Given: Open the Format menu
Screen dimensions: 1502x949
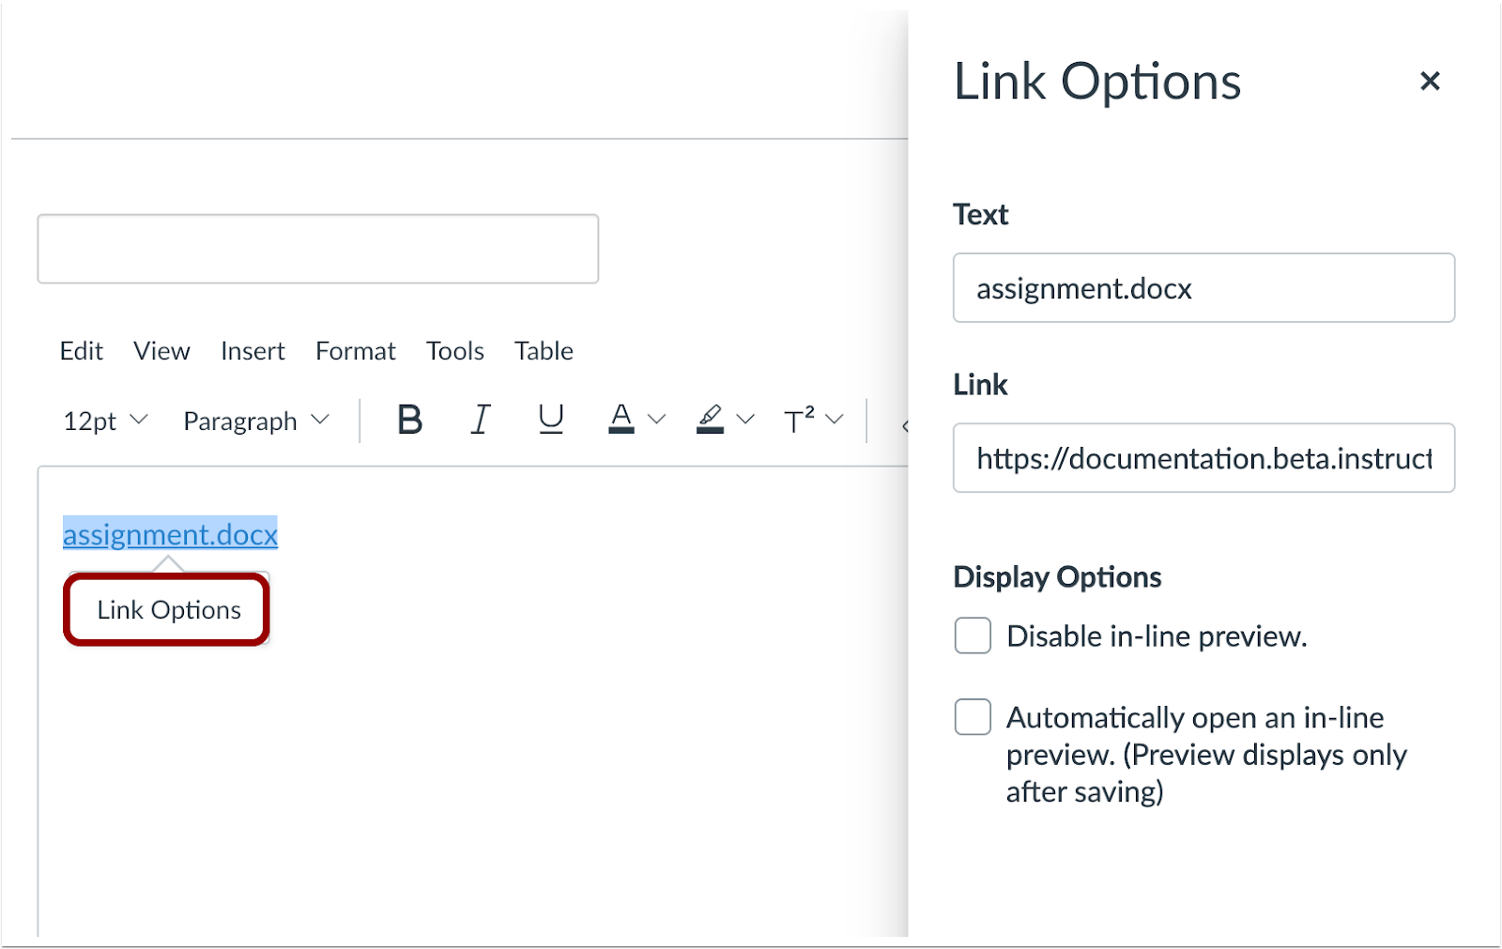Looking at the screenshot, I should 356,351.
